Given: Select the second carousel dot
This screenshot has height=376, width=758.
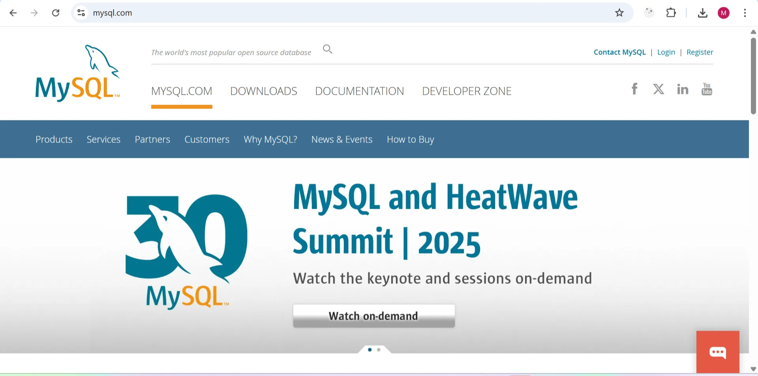Looking at the screenshot, I should 379,350.
